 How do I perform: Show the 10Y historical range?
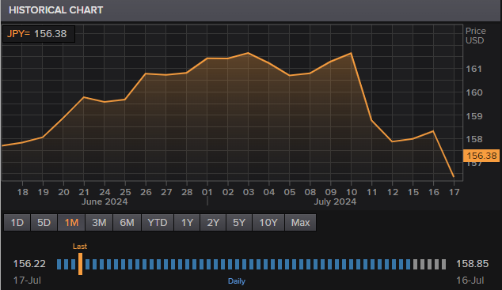268,222
